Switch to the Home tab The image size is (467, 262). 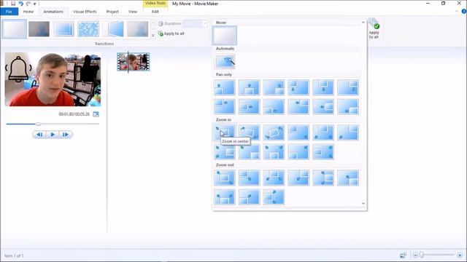coord(28,12)
